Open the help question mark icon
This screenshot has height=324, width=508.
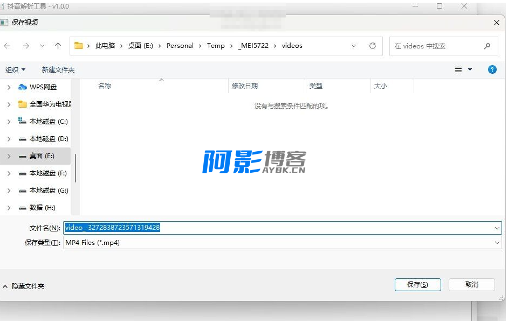[492, 69]
